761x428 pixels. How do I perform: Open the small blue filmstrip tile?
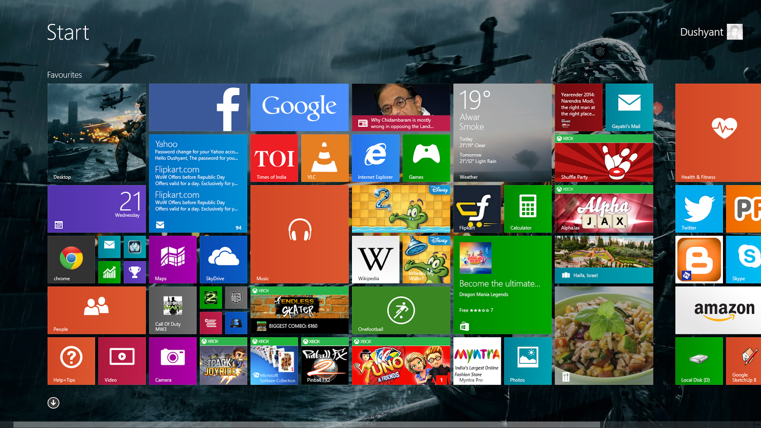coord(236,323)
